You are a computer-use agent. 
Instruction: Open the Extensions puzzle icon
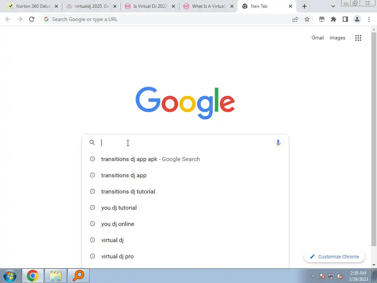point(334,19)
